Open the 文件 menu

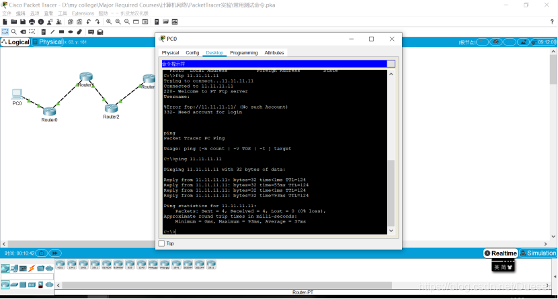7,13
